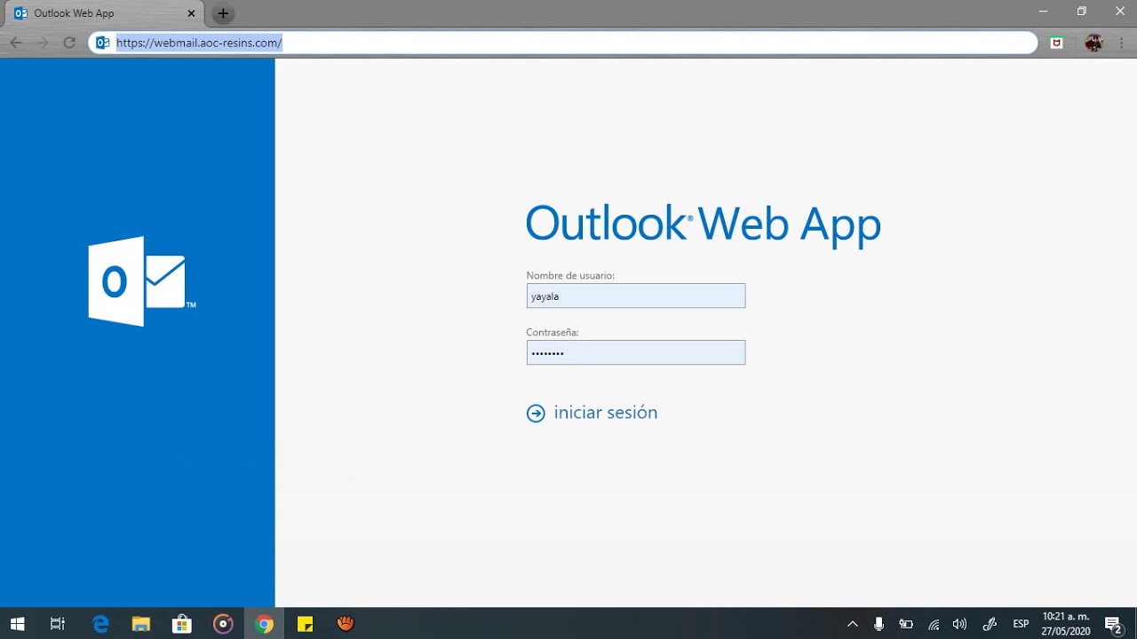This screenshot has width=1137, height=639.
Task: Open the Chrome profile avatar
Action: pos(1093,43)
